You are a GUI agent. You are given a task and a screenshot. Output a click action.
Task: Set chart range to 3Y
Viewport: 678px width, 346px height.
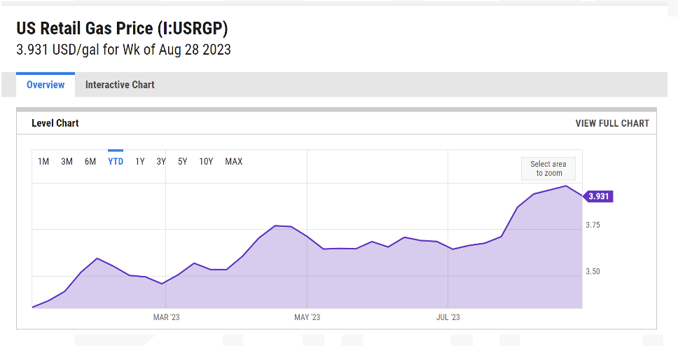(x=161, y=161)
